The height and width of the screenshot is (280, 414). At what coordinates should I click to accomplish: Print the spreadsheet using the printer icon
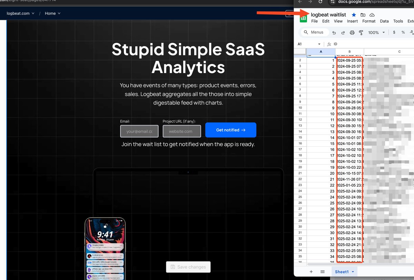352,32
